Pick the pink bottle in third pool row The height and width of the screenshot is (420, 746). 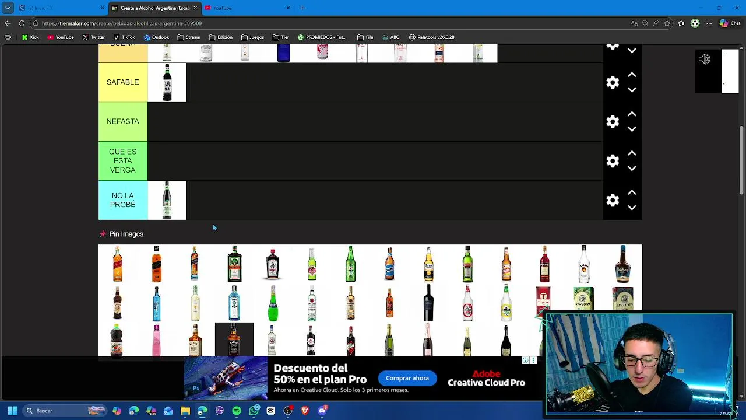click(x=156, y=339)
